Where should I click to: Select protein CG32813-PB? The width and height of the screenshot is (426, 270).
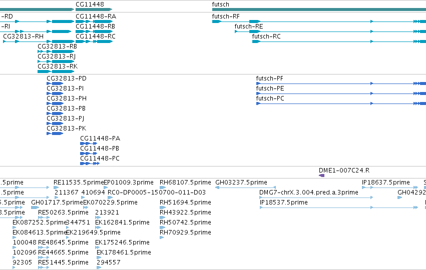click(66, 108)
